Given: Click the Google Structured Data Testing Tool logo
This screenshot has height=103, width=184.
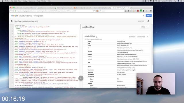Looking at the screenshot, I should pyautogui.click(x=27, y=16).
